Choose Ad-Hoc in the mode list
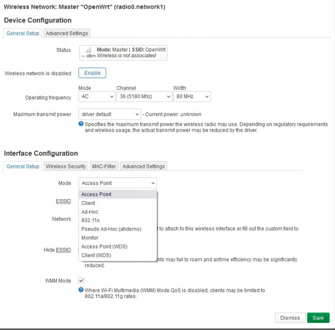The image size is (335, 330). [118, 212]
